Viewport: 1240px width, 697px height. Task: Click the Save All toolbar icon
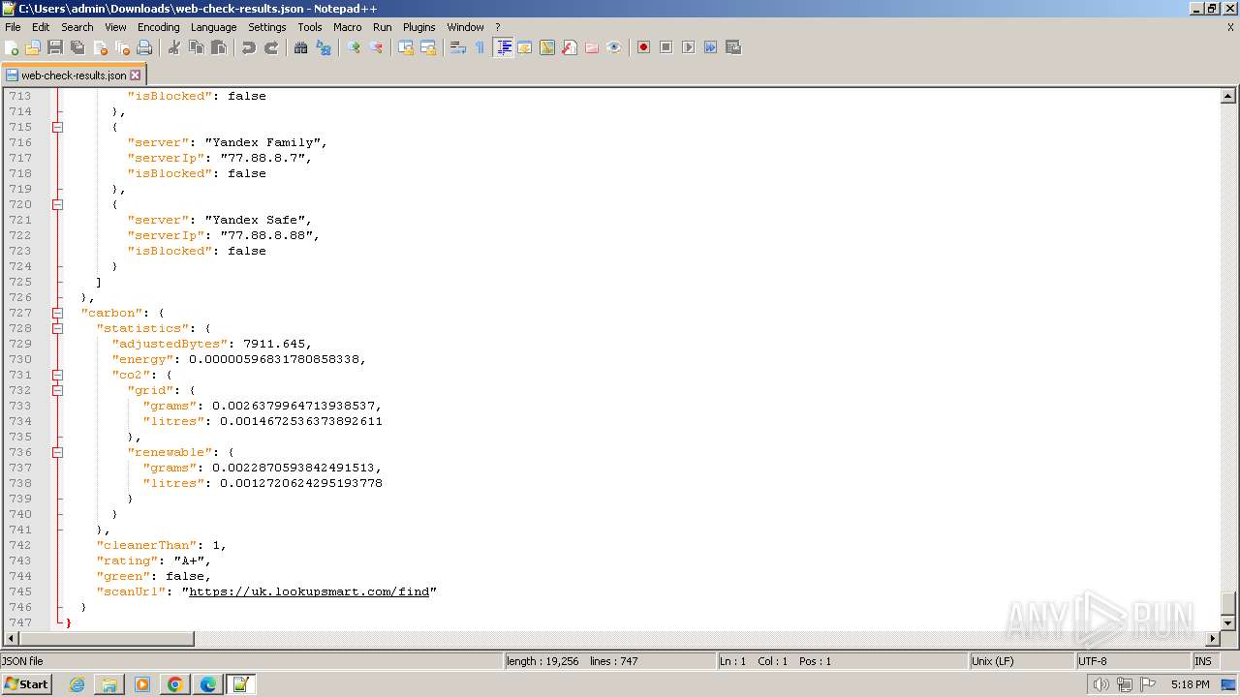(77, 47)
